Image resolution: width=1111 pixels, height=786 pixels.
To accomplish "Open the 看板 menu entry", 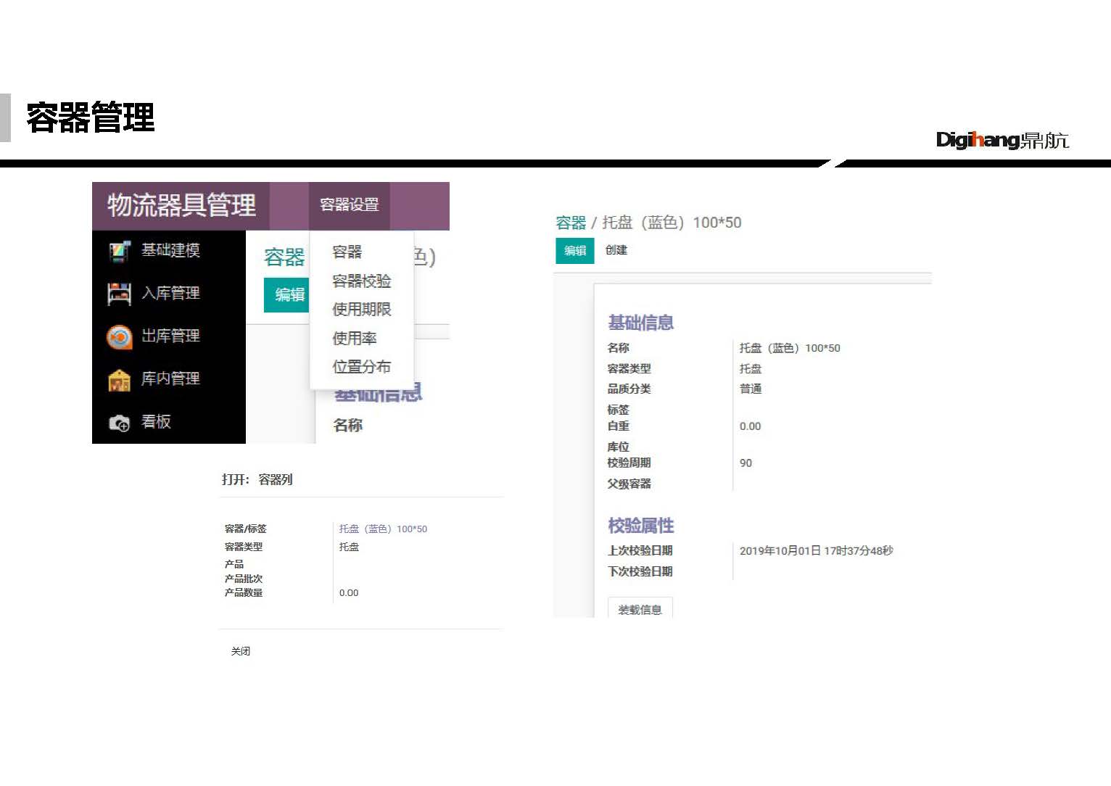I will click(156, 421).
